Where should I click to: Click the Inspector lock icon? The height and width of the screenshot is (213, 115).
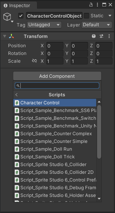[x=91, y=5]
